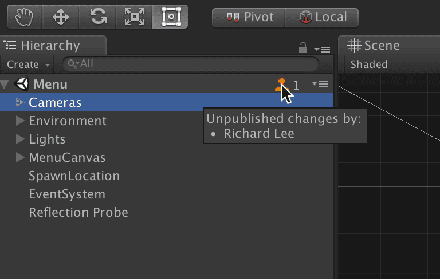
Task: Focus the Hierarchy search field
Action: (x=191, y=64)
